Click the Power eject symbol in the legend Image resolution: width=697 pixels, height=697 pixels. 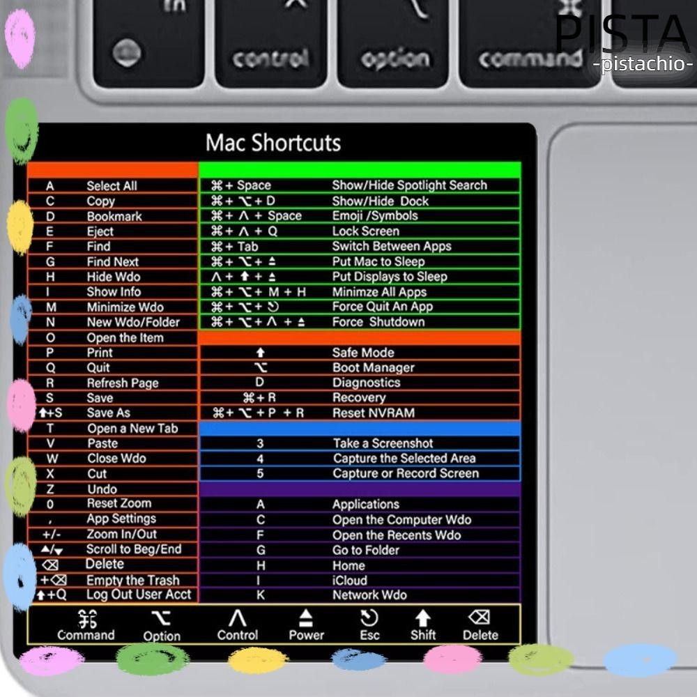(x=306, y=618)
